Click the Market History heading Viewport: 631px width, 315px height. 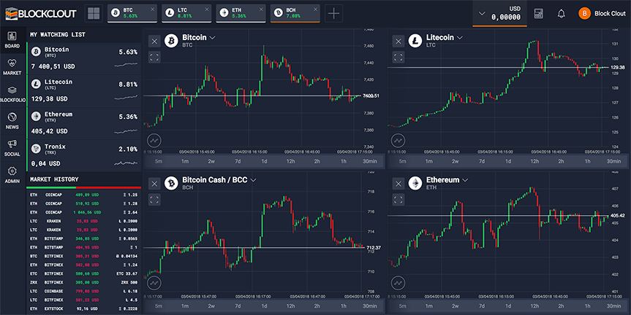pyautogui.click(x=54, y=179)
